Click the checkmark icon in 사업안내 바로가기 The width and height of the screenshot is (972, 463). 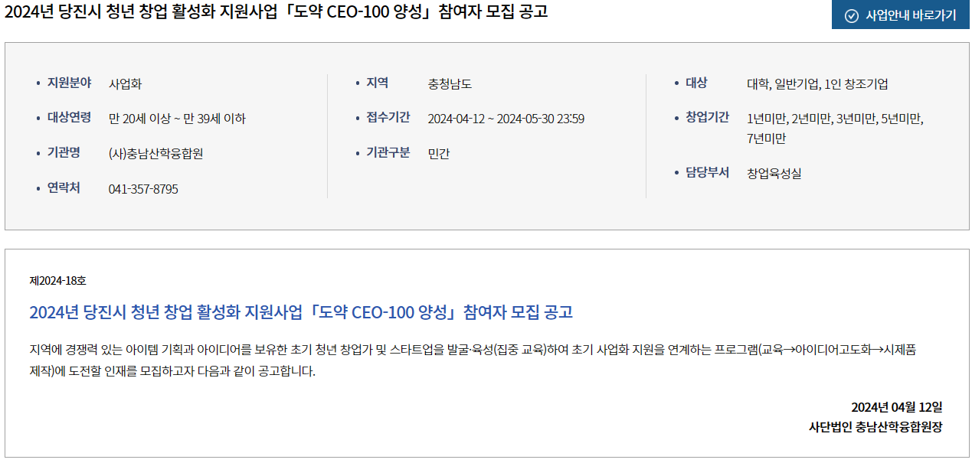pos(851,15)
